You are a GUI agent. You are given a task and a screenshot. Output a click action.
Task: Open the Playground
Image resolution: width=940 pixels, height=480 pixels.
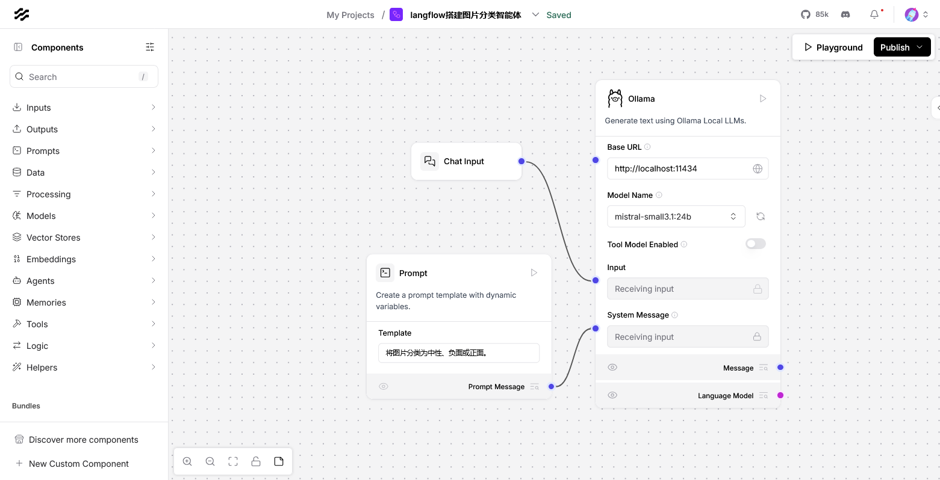pos(833,47)
